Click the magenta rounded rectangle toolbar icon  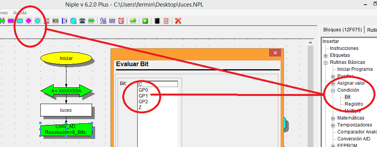point(11,21)
